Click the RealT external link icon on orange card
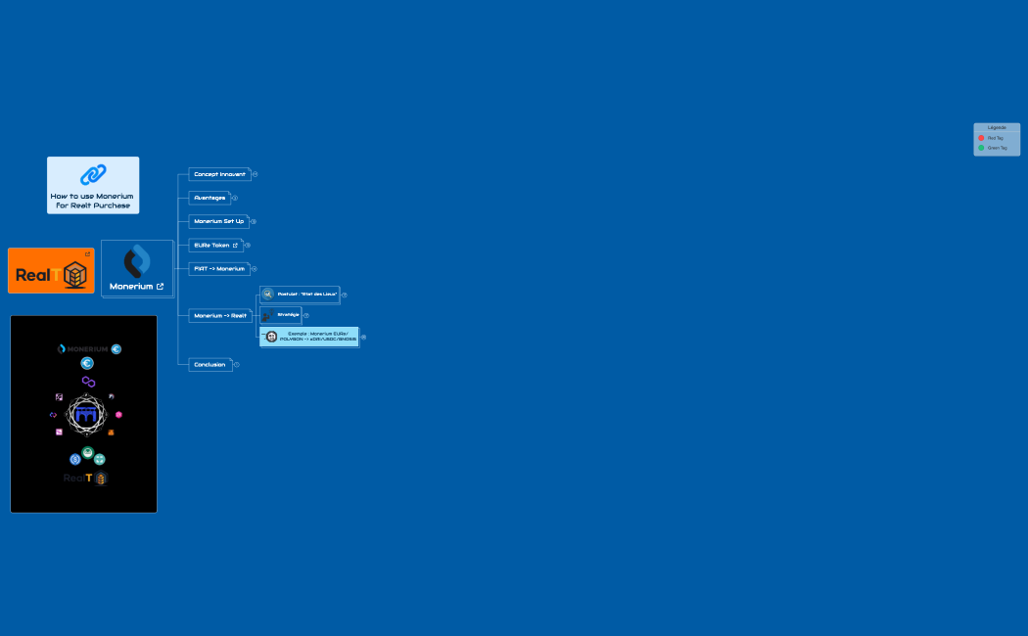Viewport: 1028px width, 636px height. pyautogui.click(x=87, y=254)
